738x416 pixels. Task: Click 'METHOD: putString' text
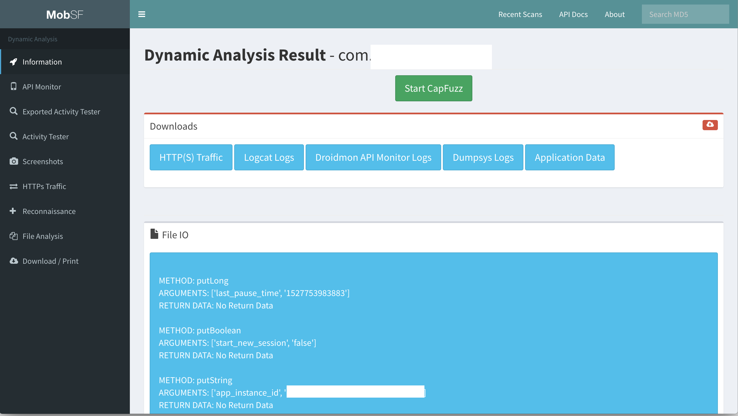(x=195, y=380)
